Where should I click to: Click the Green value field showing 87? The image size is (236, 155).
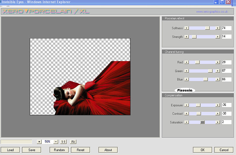click(227, 71)
